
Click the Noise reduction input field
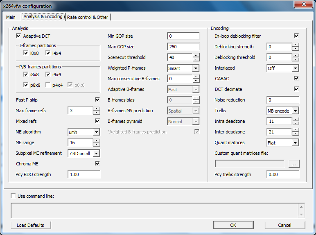tap(283, 100)
